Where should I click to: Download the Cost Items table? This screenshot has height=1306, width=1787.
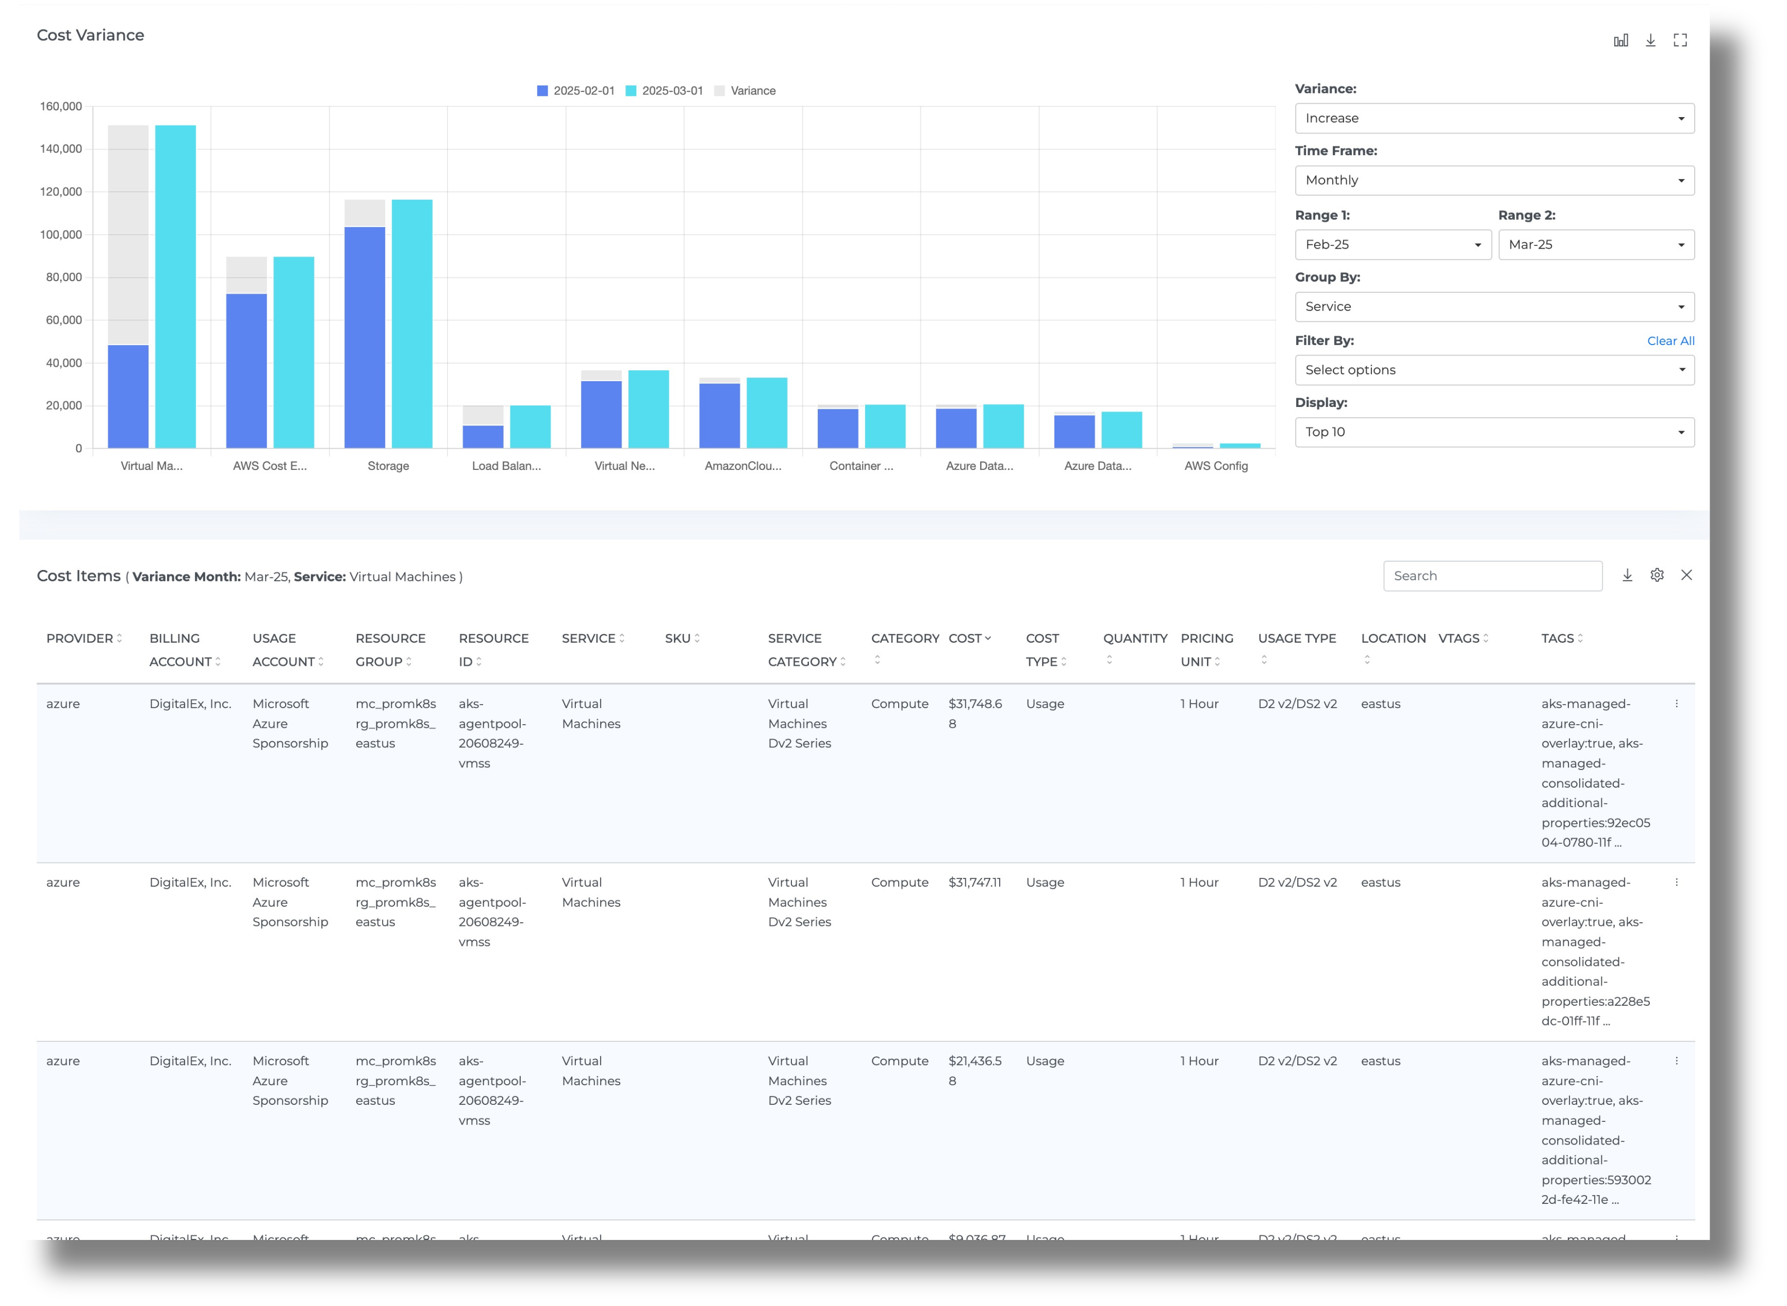[x=1627, y=576]
